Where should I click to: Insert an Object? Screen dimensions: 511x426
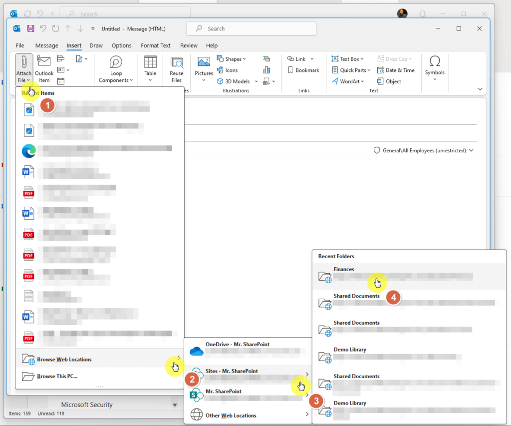389,81
